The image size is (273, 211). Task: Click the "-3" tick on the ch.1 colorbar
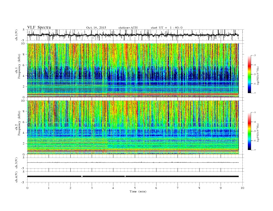point(254,56)
